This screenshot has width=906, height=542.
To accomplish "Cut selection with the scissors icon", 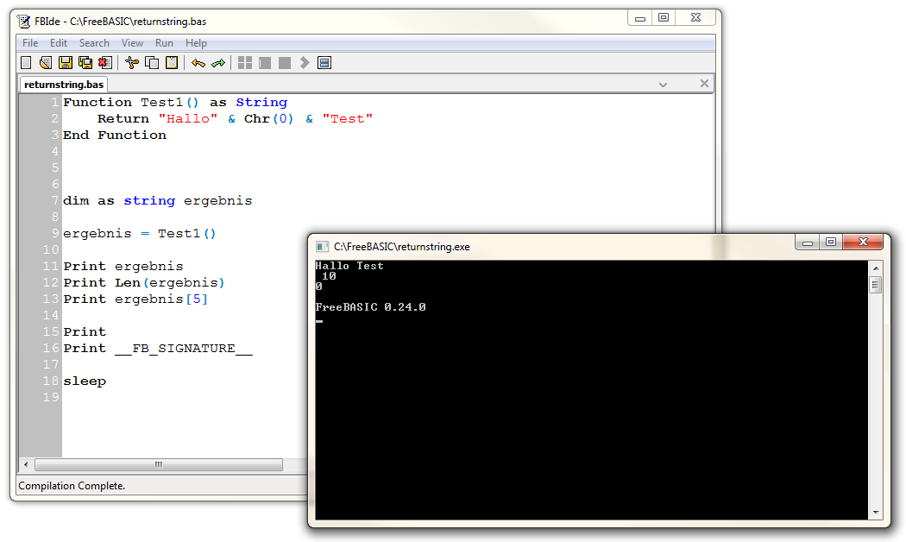I will pyautogui.click(x=132, y=62).
